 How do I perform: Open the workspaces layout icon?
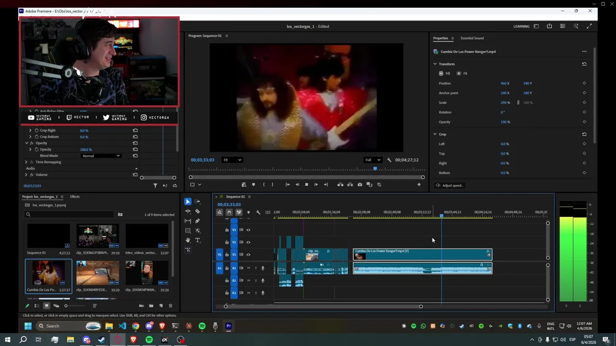[536, 26]
